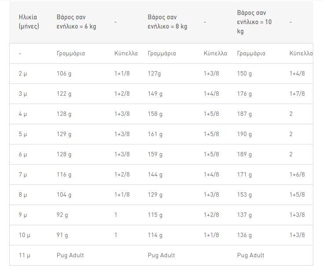Viewport: 323px width, 270px height.
Task: Select the "Βάρος σαν ενήλικο = 8 kg" header
Action: 167,22
